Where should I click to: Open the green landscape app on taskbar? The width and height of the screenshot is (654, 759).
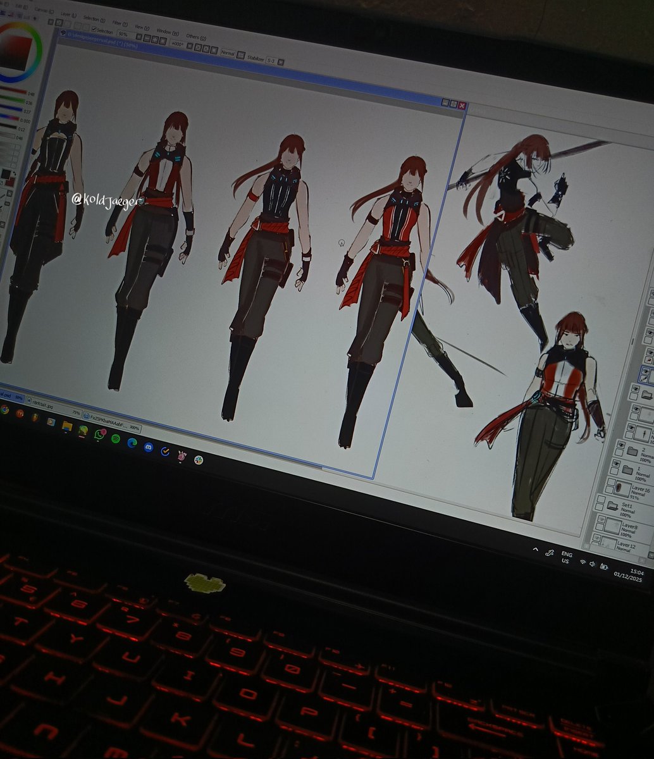(83, 431)
